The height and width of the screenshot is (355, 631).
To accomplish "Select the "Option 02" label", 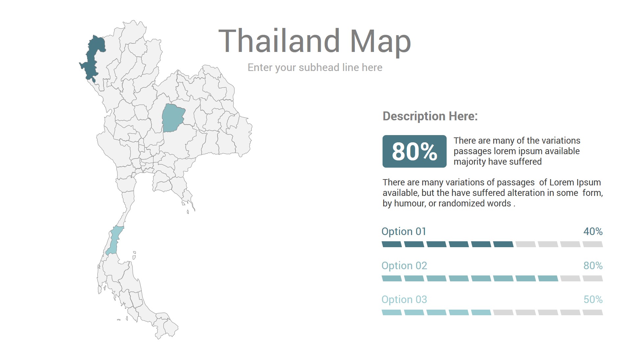I will pos(404,266).
